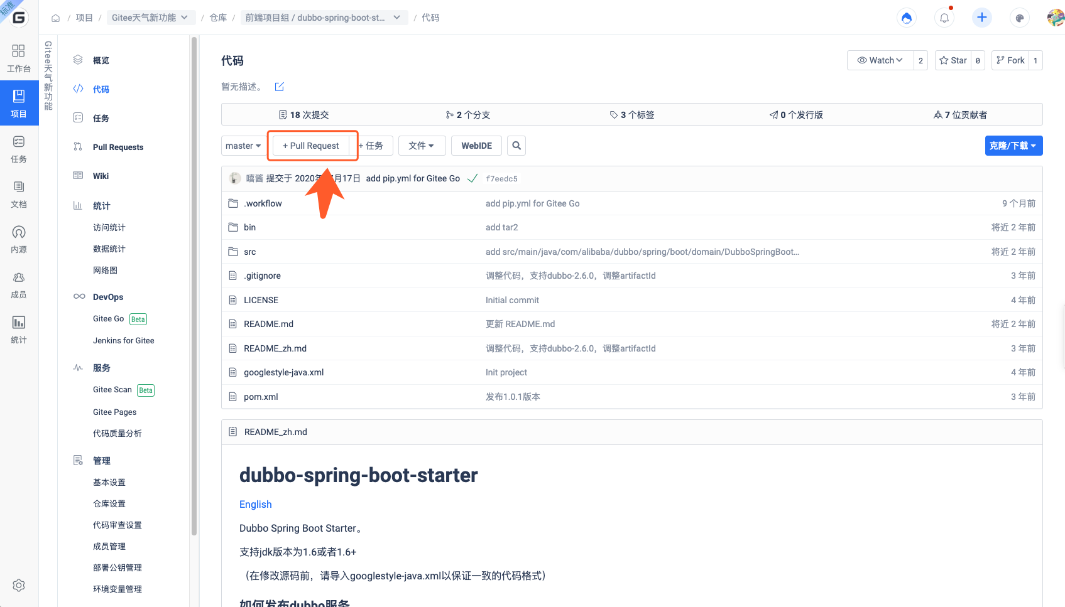
Task: Open the 文档 documents icon
Action: [x=19, y=194]
